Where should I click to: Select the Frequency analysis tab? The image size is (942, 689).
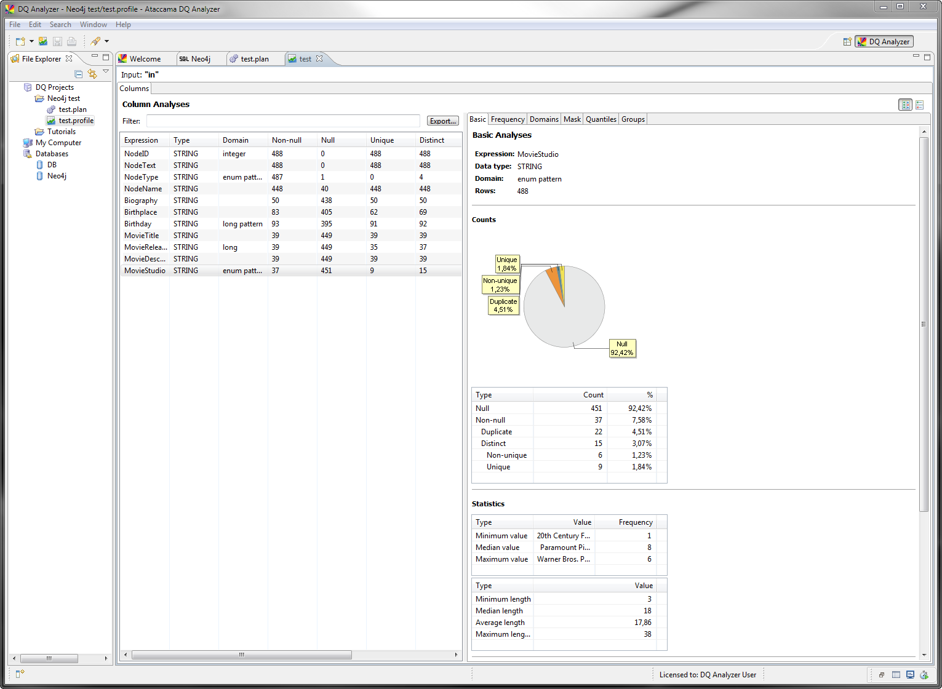point(508,119)
